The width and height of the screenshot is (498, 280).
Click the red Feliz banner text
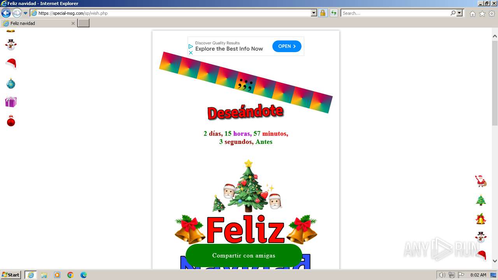coord(245,230)
